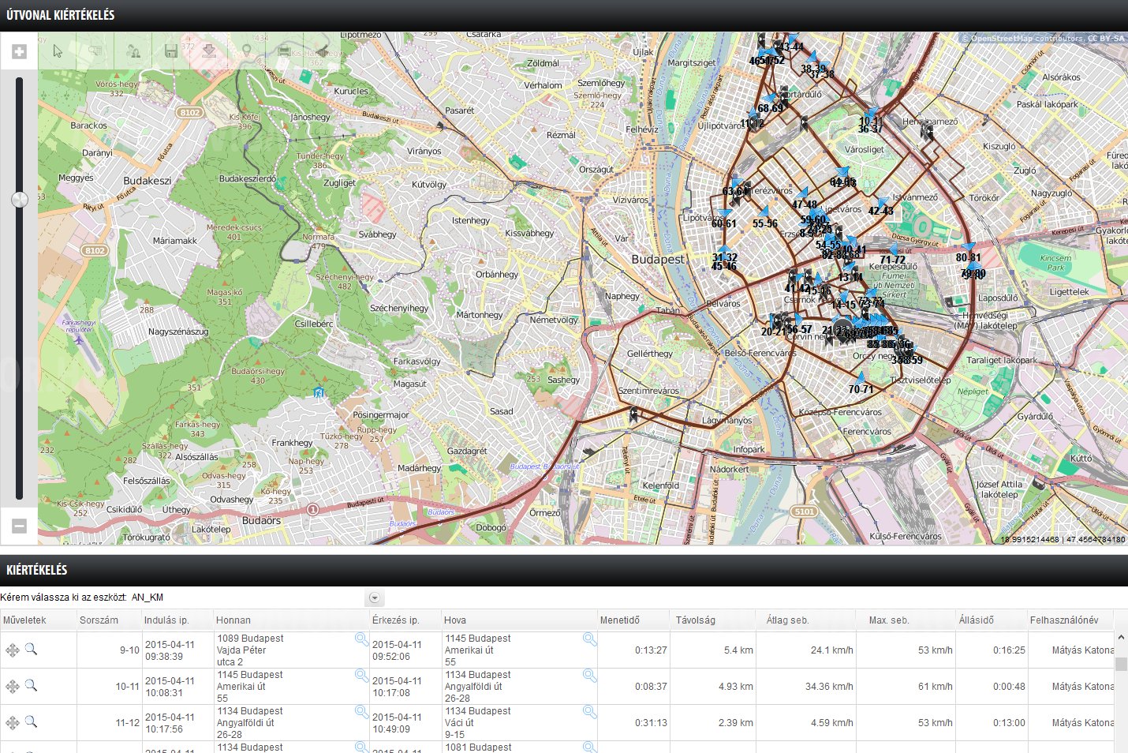Image resolution: width=1128 pixels, height=753 pixels.
Task: Click the download arrow toolbar icon
Action: click(209, 51)
